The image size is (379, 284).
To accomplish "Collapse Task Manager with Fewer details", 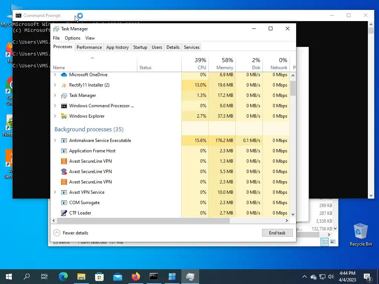I will coord(71,233).
